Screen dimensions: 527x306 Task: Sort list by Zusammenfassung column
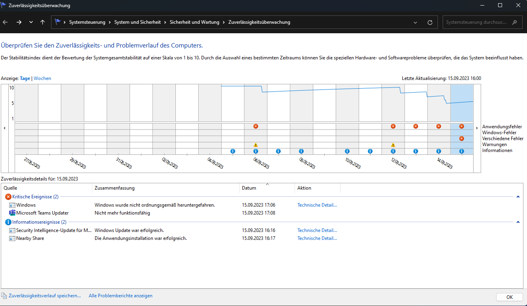click(166, 188)
